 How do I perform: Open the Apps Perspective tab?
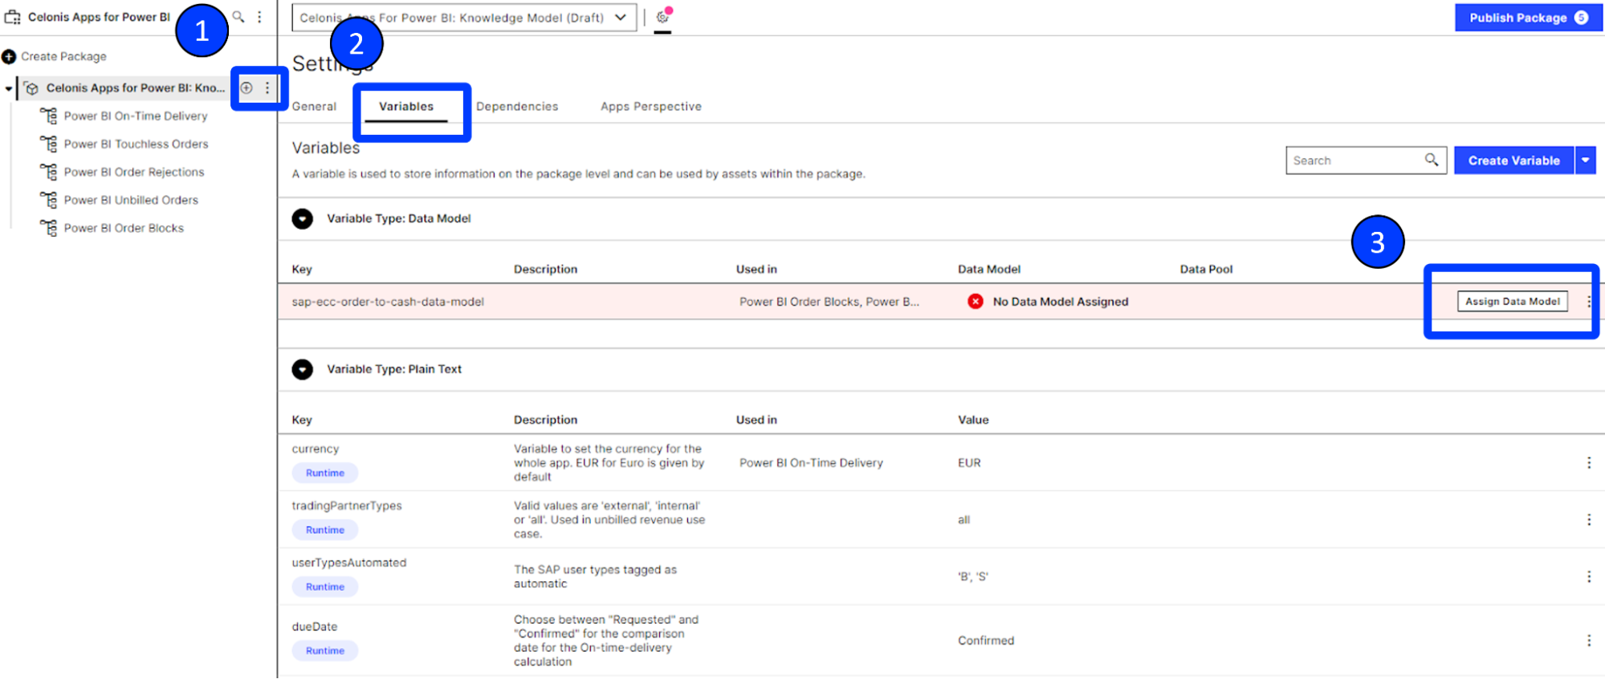651,106
